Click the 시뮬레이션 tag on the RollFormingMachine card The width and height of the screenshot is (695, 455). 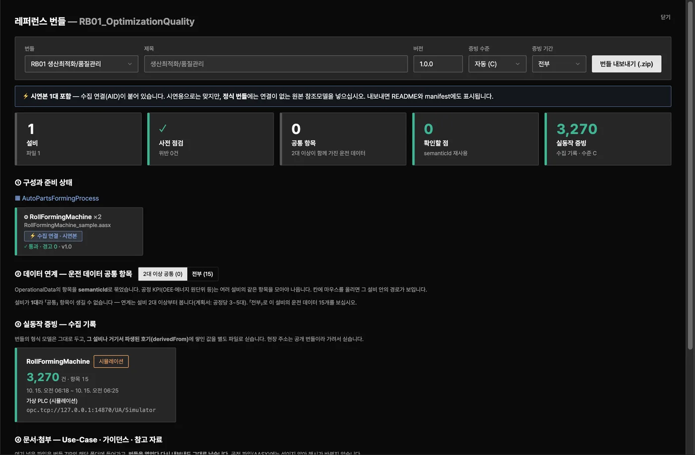pos(111,361)
